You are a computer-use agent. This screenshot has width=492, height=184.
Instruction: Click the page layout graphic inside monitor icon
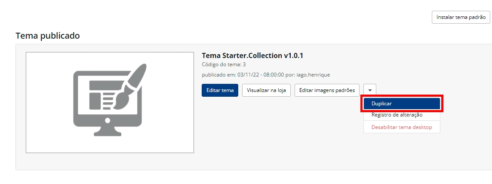[x=101, y=95]
